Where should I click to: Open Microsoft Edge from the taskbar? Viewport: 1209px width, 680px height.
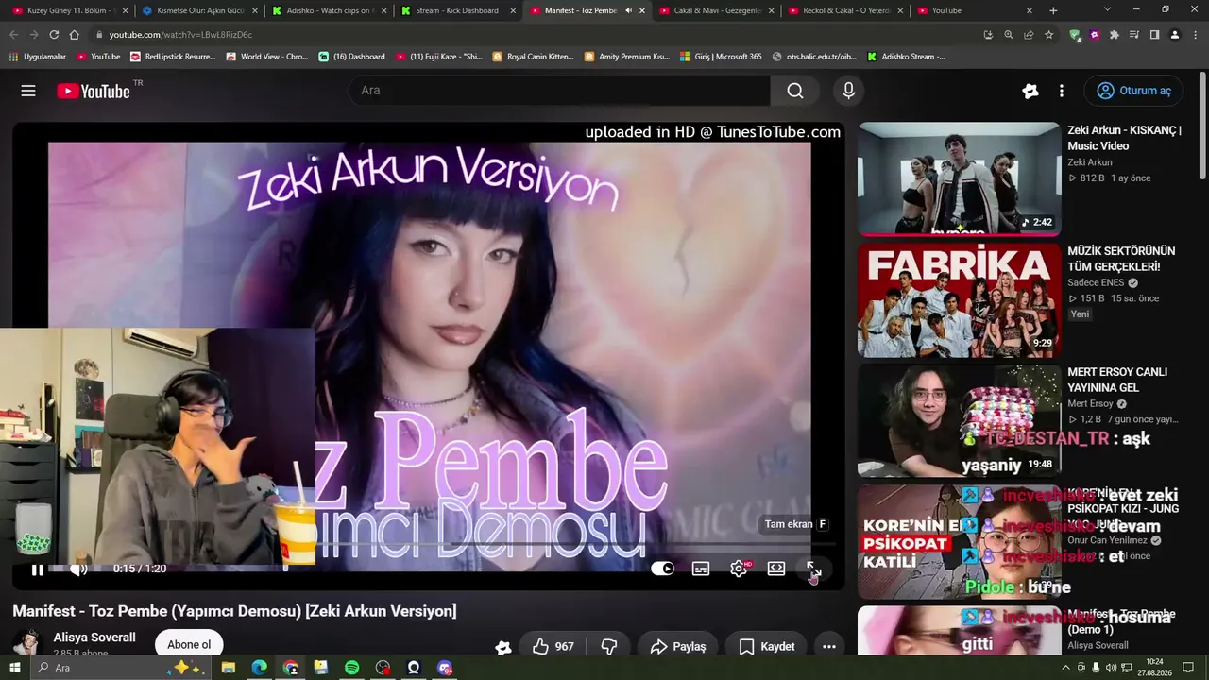[x=260, y=668]
